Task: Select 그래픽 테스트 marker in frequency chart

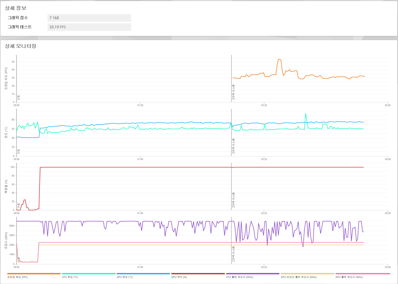Action: 234,254
